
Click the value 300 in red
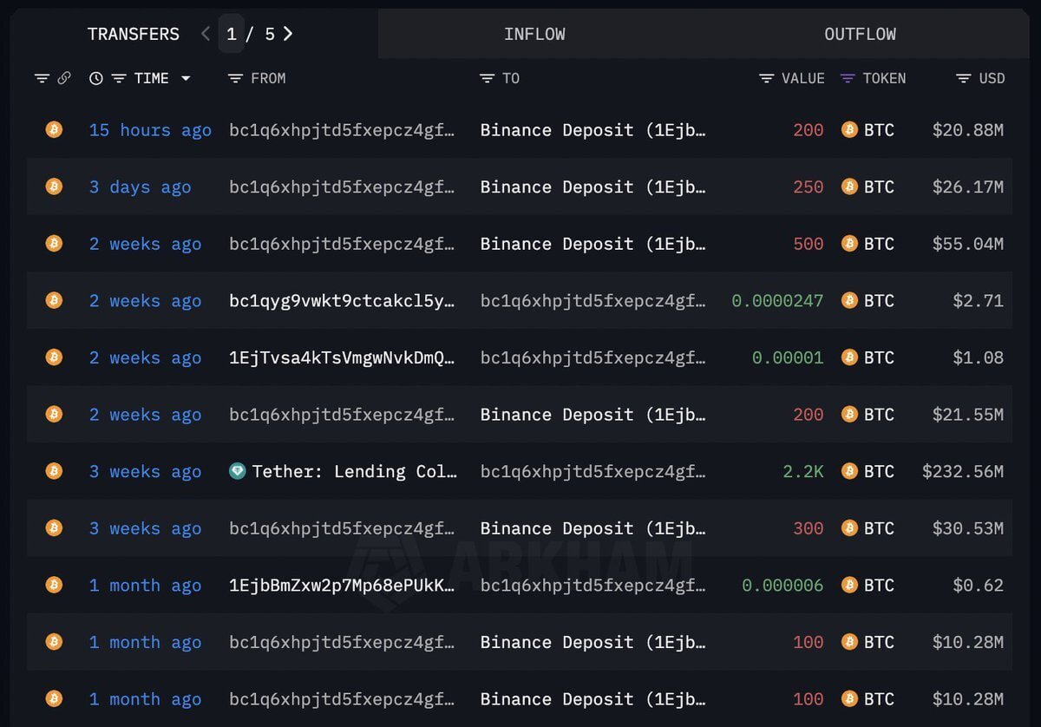(809, 528)
